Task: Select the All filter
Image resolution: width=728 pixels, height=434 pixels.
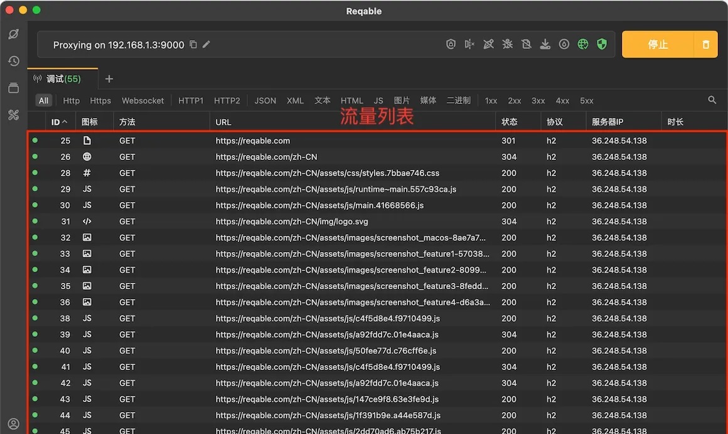Action: tap(44, 100)
